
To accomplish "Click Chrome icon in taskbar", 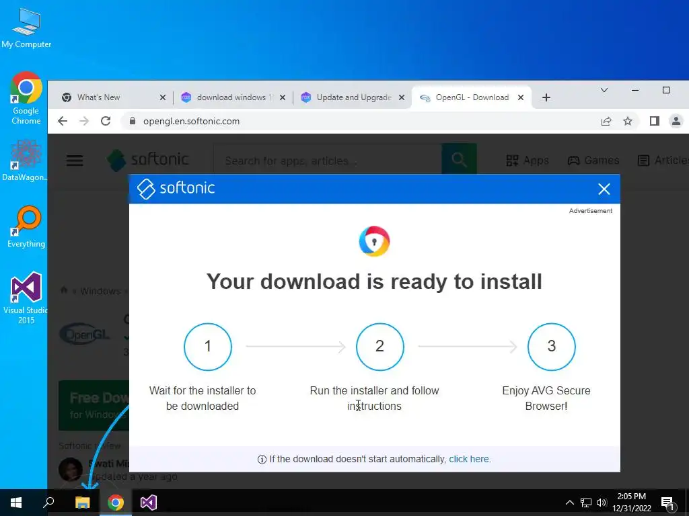I will pos(116,503).
